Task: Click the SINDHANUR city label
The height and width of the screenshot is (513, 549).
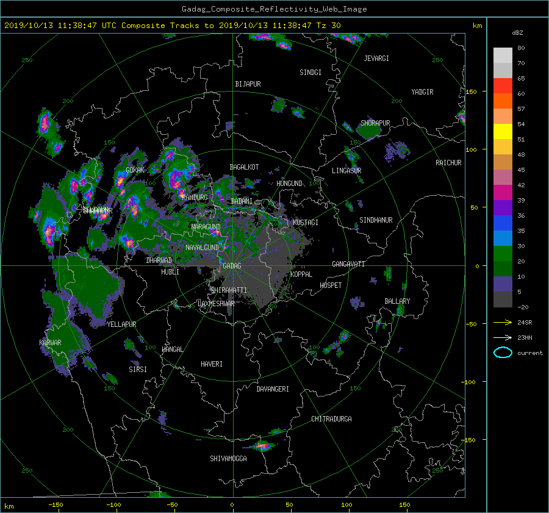Action: tap(376, 220)
